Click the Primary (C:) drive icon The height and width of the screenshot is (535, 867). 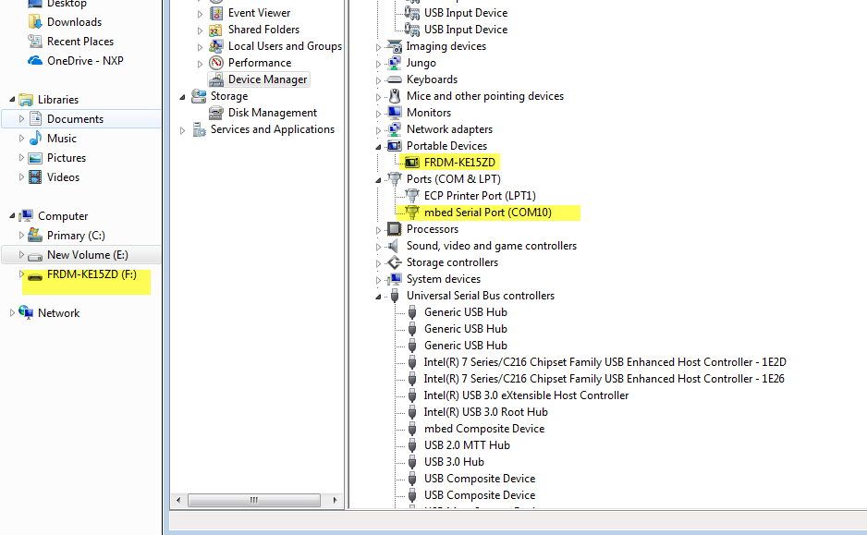click(35, 236)
